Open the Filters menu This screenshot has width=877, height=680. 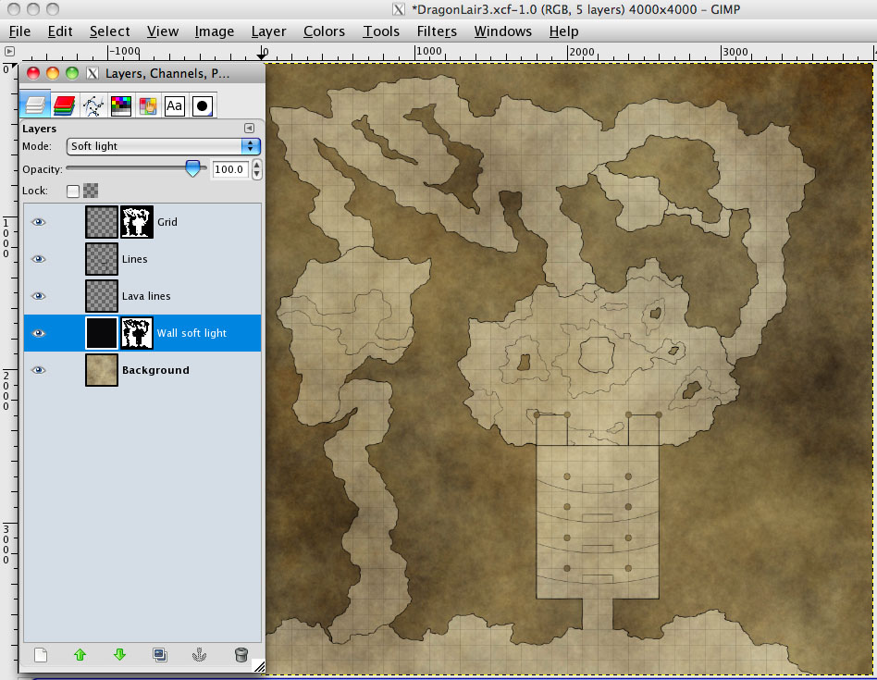coord(436,31)
